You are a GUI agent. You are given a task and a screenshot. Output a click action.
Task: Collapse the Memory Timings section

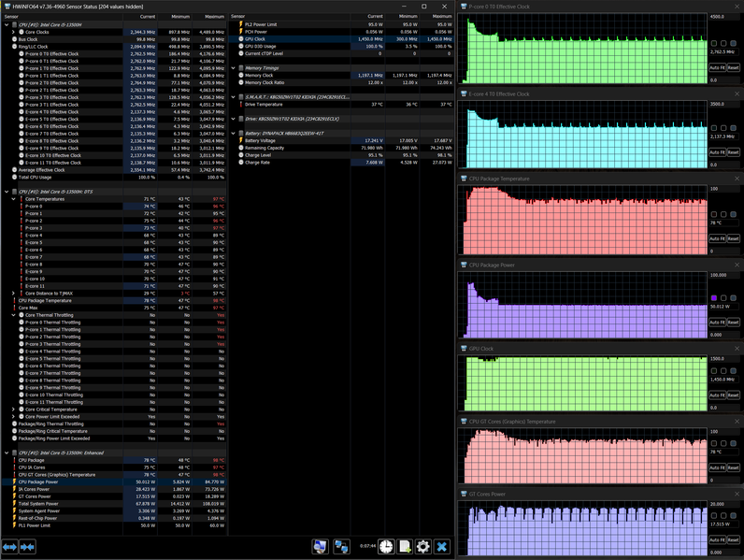(x=235, y=67)
